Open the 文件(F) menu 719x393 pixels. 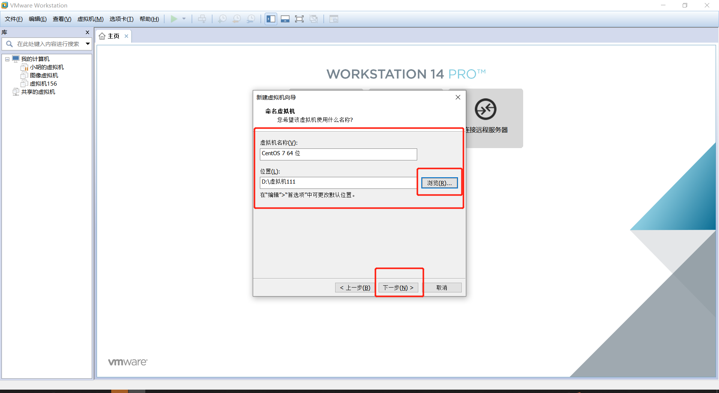[x=14, y=19]
